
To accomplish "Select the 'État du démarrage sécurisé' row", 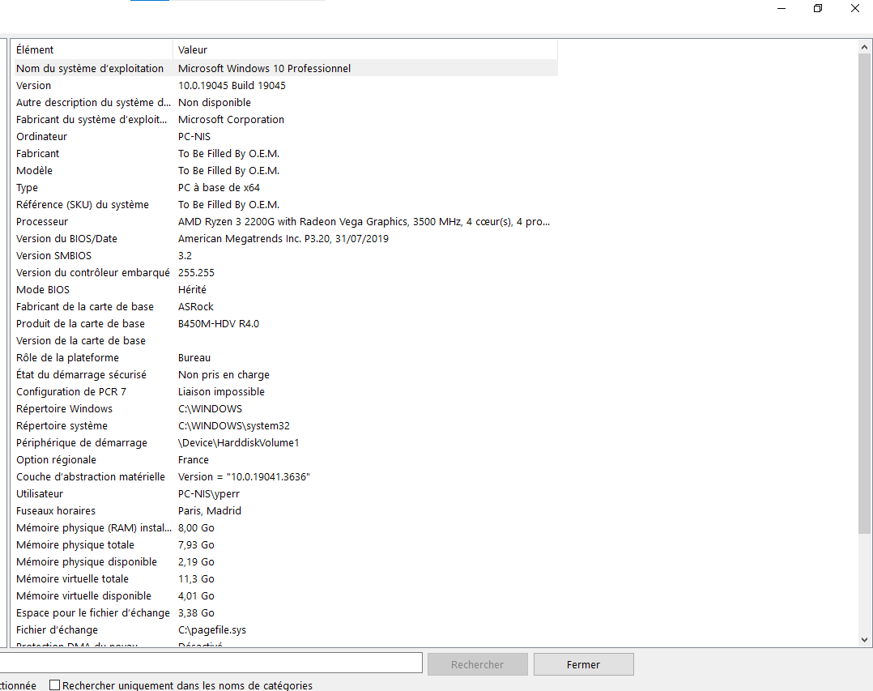I will (81, 375).
